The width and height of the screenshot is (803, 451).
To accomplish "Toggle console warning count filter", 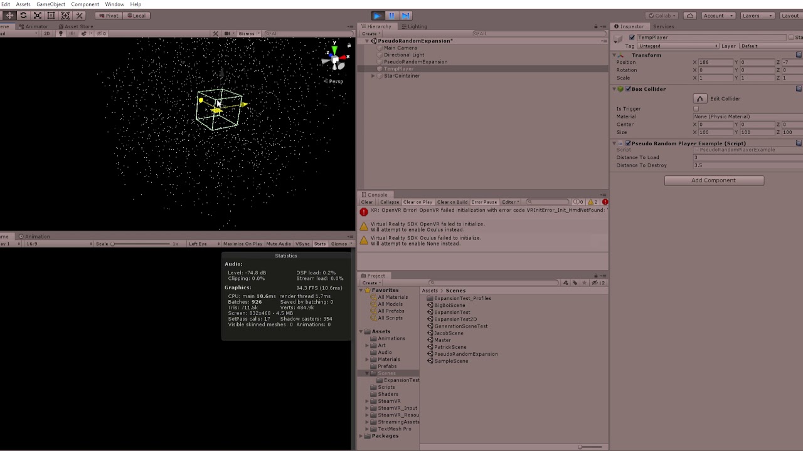I will 593,202.
